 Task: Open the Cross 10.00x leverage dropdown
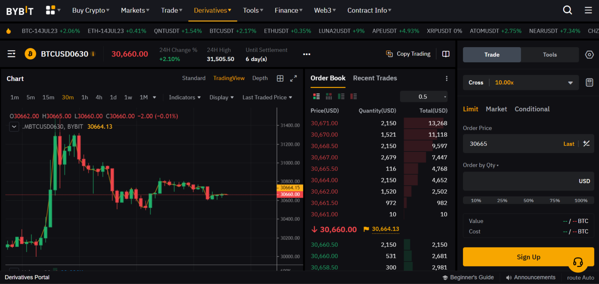(x=521, y=82)
